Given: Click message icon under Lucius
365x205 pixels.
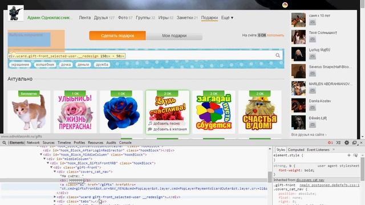Looking at the screenshot, I should pos(313,56).
